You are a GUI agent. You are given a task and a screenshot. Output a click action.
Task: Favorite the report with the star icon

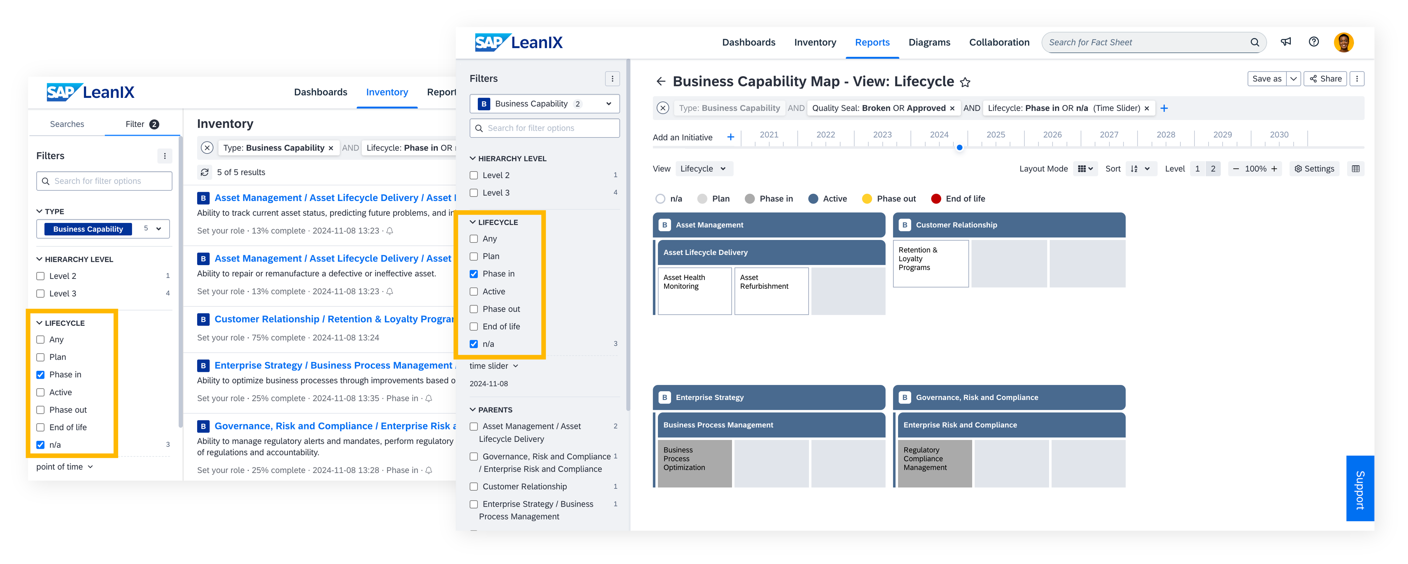point(965,82)
